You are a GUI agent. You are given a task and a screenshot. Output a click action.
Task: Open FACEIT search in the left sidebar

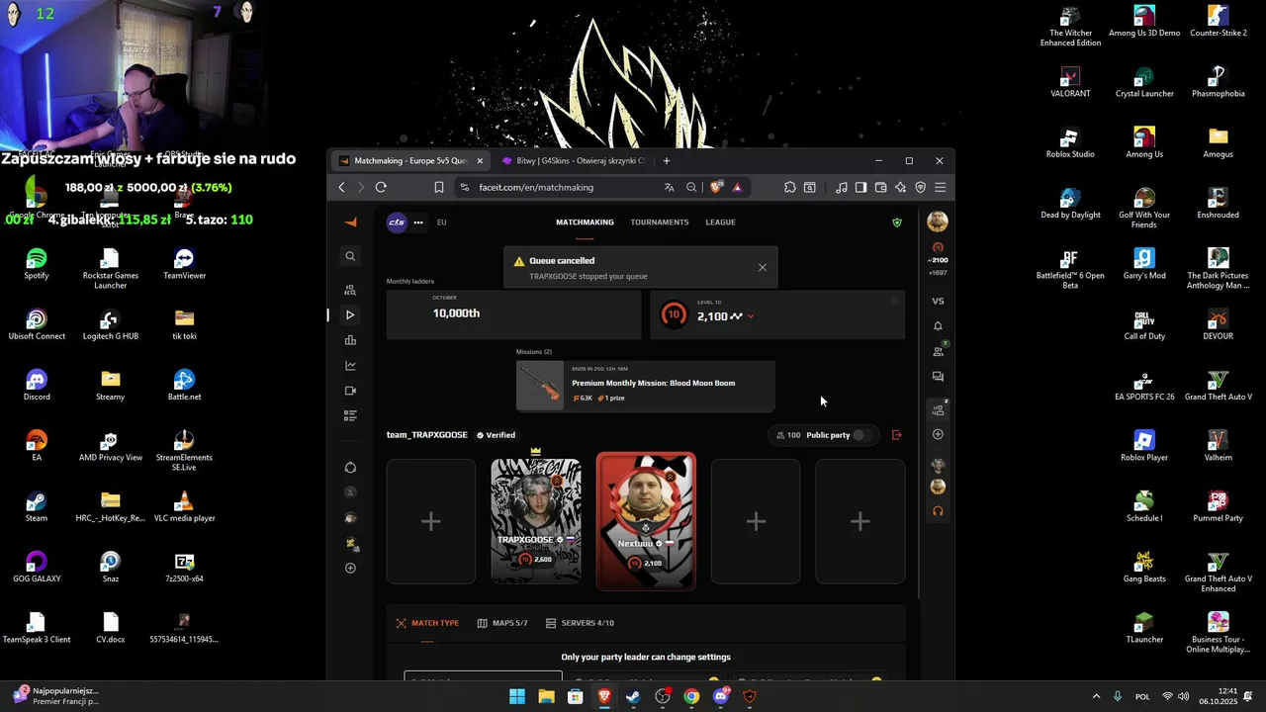point(350,256)
